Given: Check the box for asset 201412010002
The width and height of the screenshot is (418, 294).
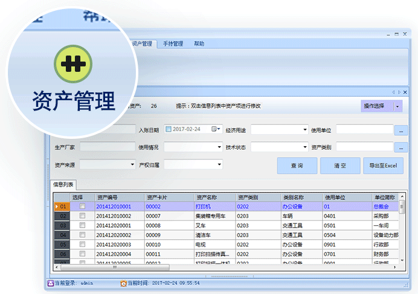Looking at the screenshot, I should coord(82,216).
